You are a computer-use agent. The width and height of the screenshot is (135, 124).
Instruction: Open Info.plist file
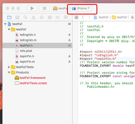tap(37, 51)
